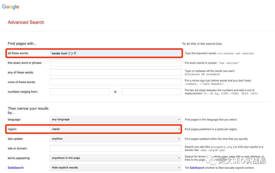Click into 'this exact word or phrase' field
The width and height of the screenshot is (275, 173).
point(116,63)
